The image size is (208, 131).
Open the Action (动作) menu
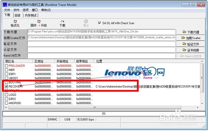pyautogui.click(x=16, y=10)
